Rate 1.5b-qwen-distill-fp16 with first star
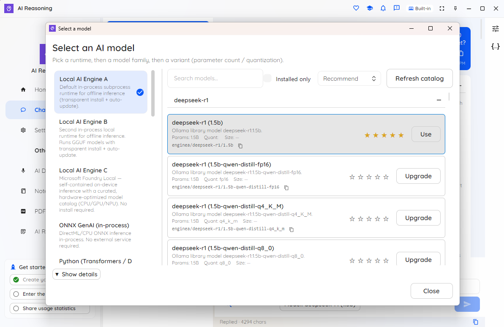Screen dimensions: 504x327 coord(352,177)
